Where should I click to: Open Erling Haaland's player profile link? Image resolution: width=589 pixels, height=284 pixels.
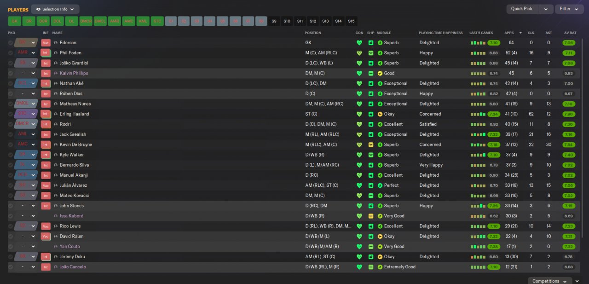pos(74,114)
